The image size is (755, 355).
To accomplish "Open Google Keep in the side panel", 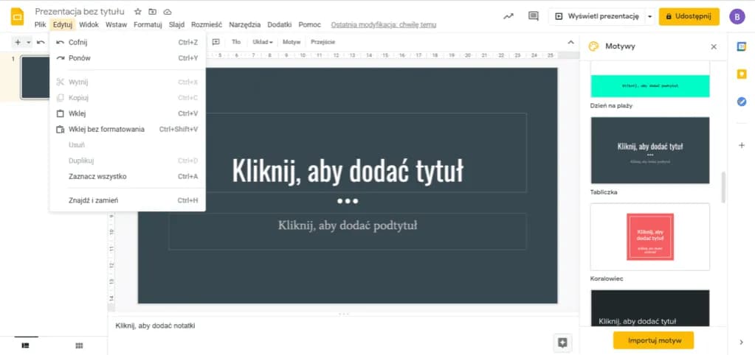I will 742,74.
